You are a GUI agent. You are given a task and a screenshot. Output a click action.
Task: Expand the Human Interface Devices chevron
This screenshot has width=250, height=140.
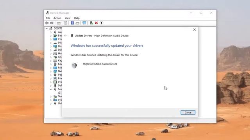(x=51, y=54)
